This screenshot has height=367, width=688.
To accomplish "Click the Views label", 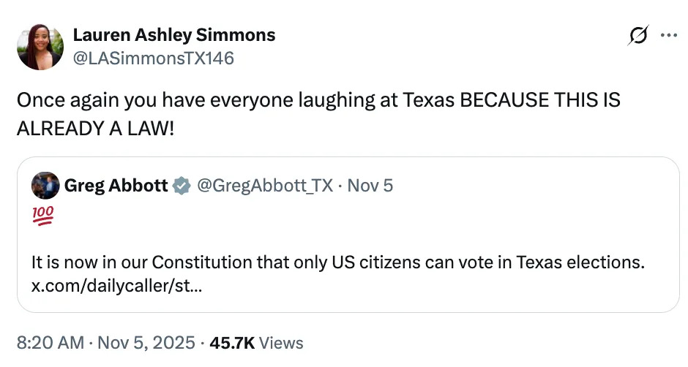I will (281, 342).
